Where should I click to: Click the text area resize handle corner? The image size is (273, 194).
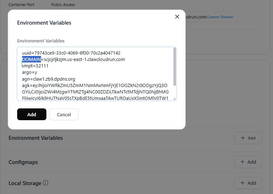tap(175, 99)
